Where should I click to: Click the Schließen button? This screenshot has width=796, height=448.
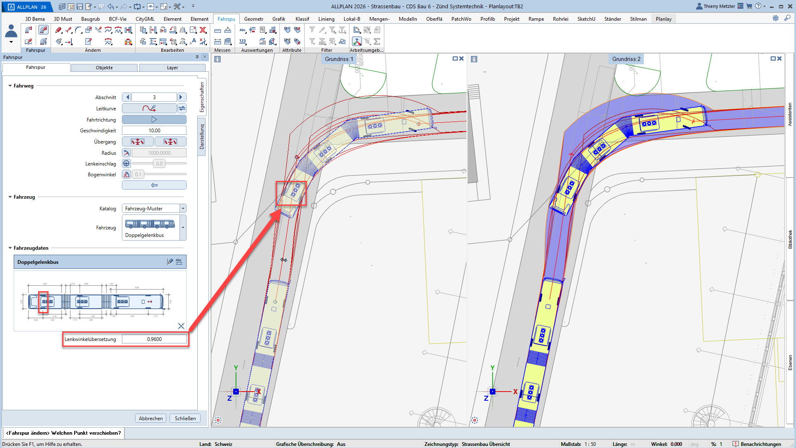click(x=185, y=418)
